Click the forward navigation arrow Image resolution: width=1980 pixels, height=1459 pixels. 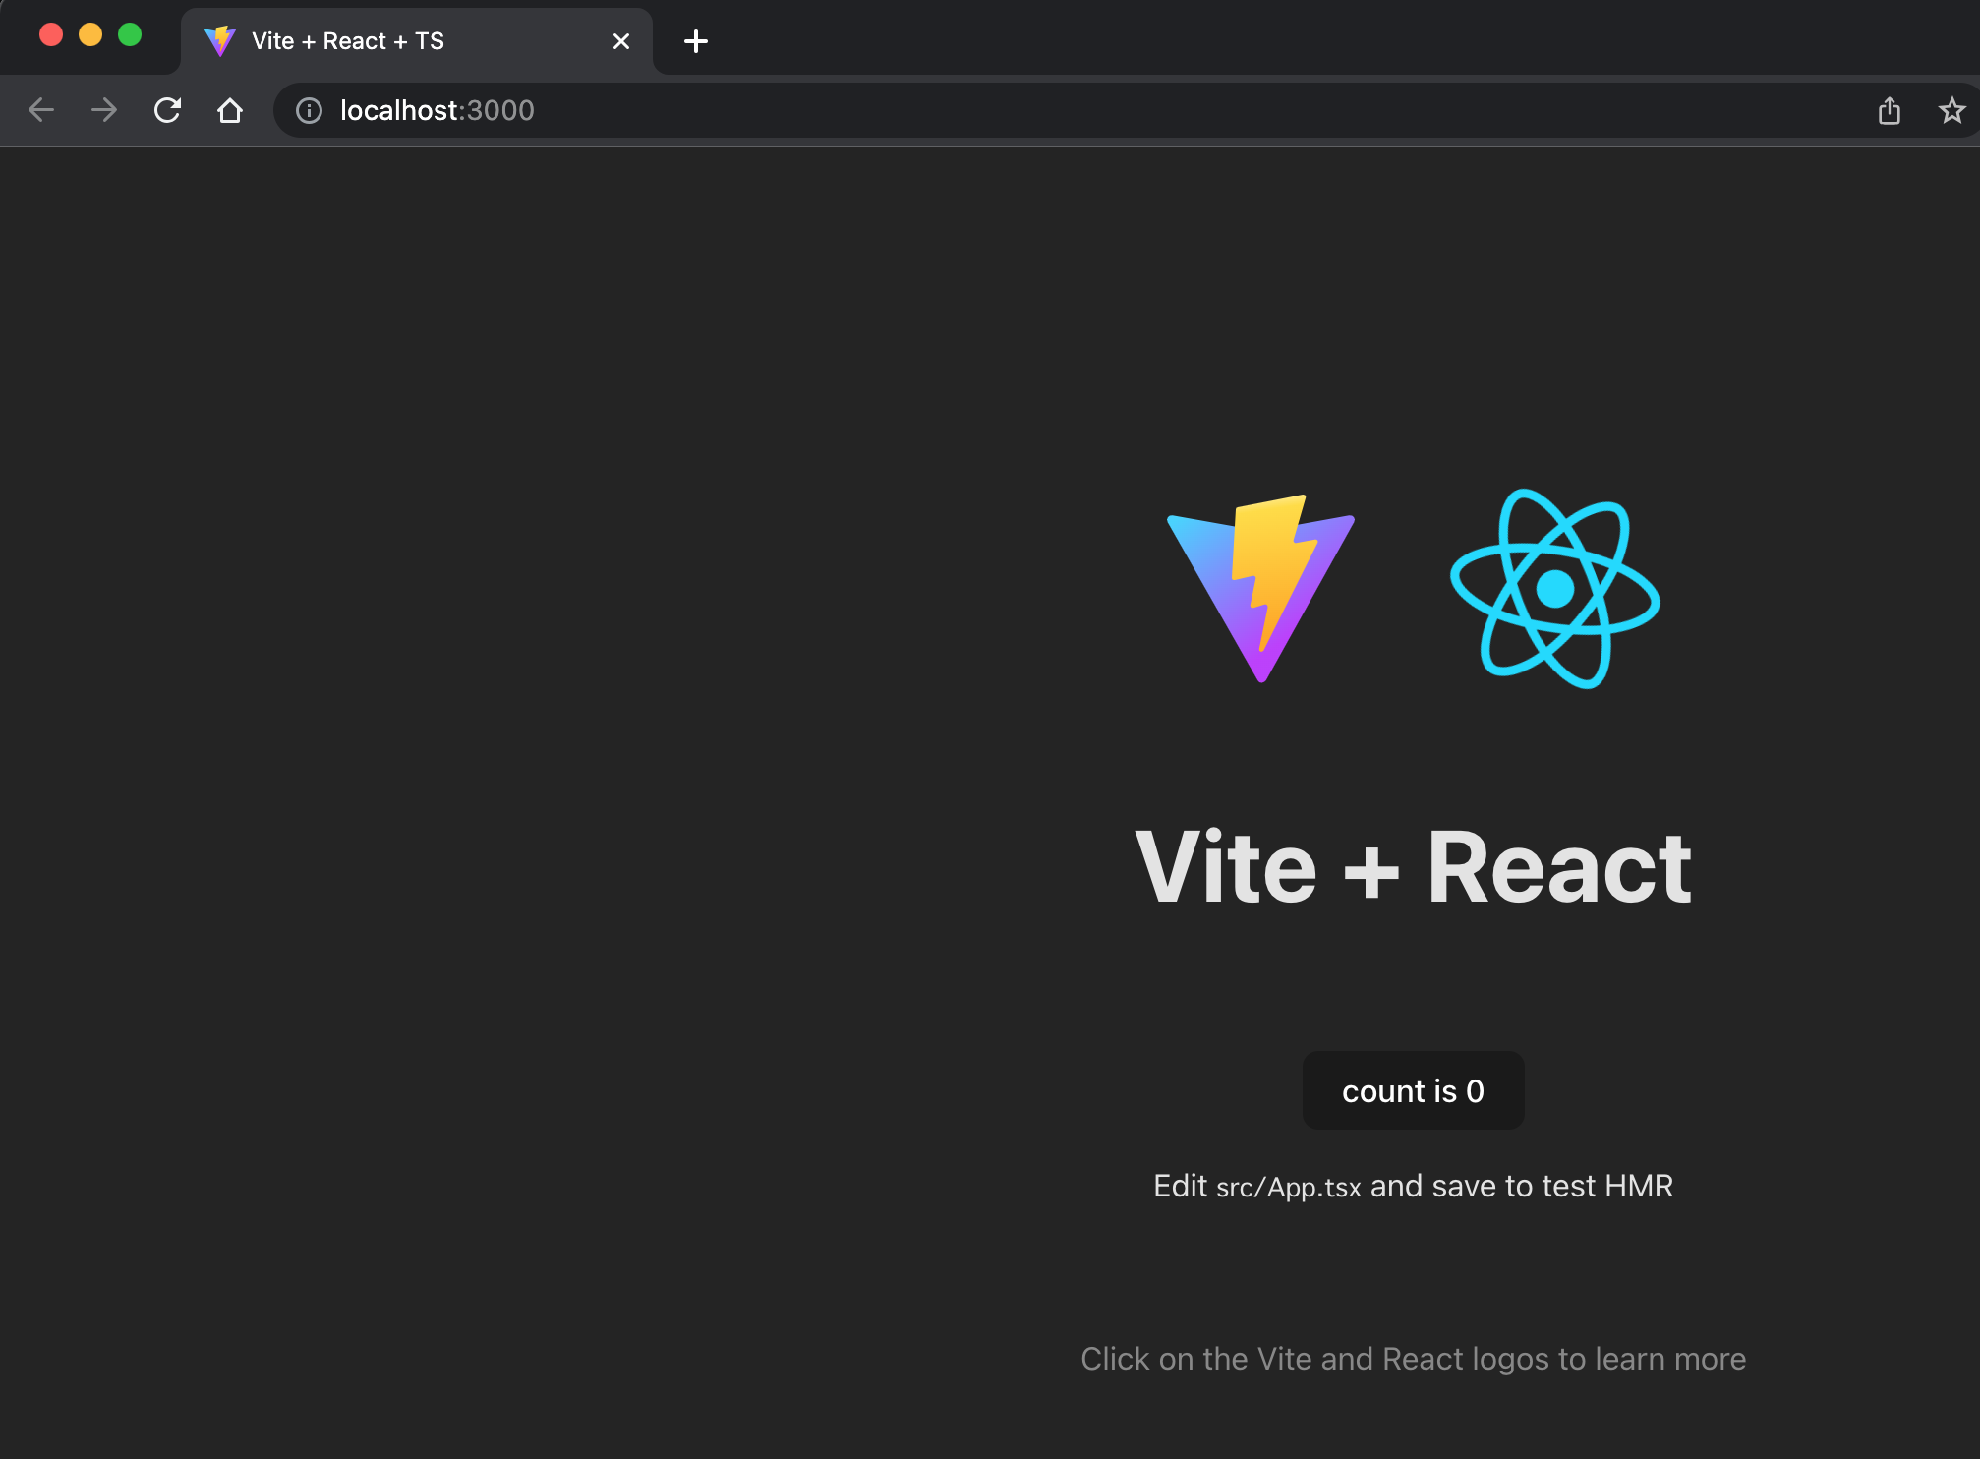point(104,110)
